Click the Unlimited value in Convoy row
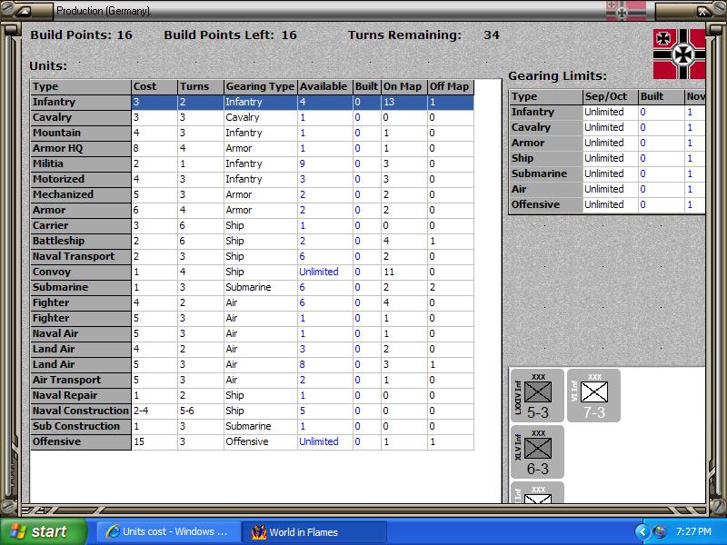Image resolution: width=727 pixels, height=545 pixels. point(319,272)
